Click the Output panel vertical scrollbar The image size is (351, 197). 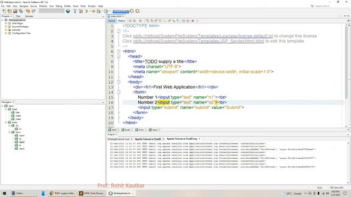348,163
